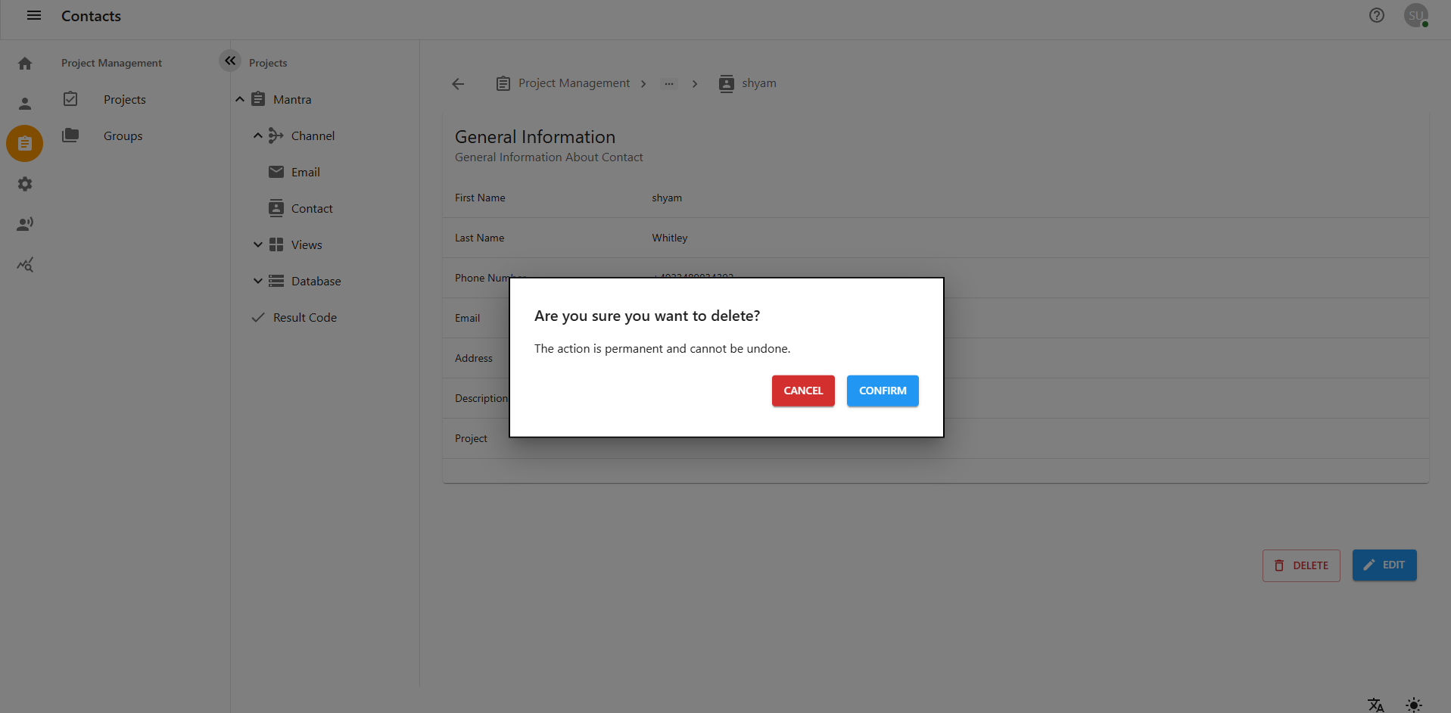Open the highlighted Projects clipboard icon

click(x=25, y=143)
